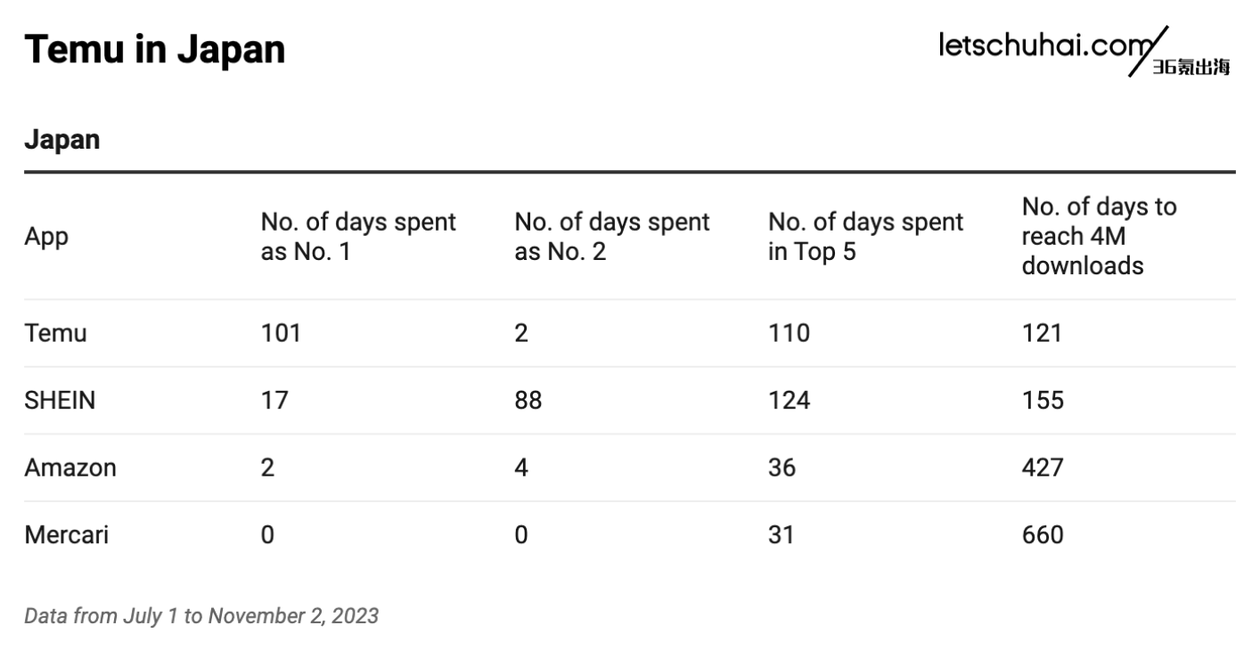Click Mercari's 660 days to 4M value
1244x650 pixels.
[1043, 535]
